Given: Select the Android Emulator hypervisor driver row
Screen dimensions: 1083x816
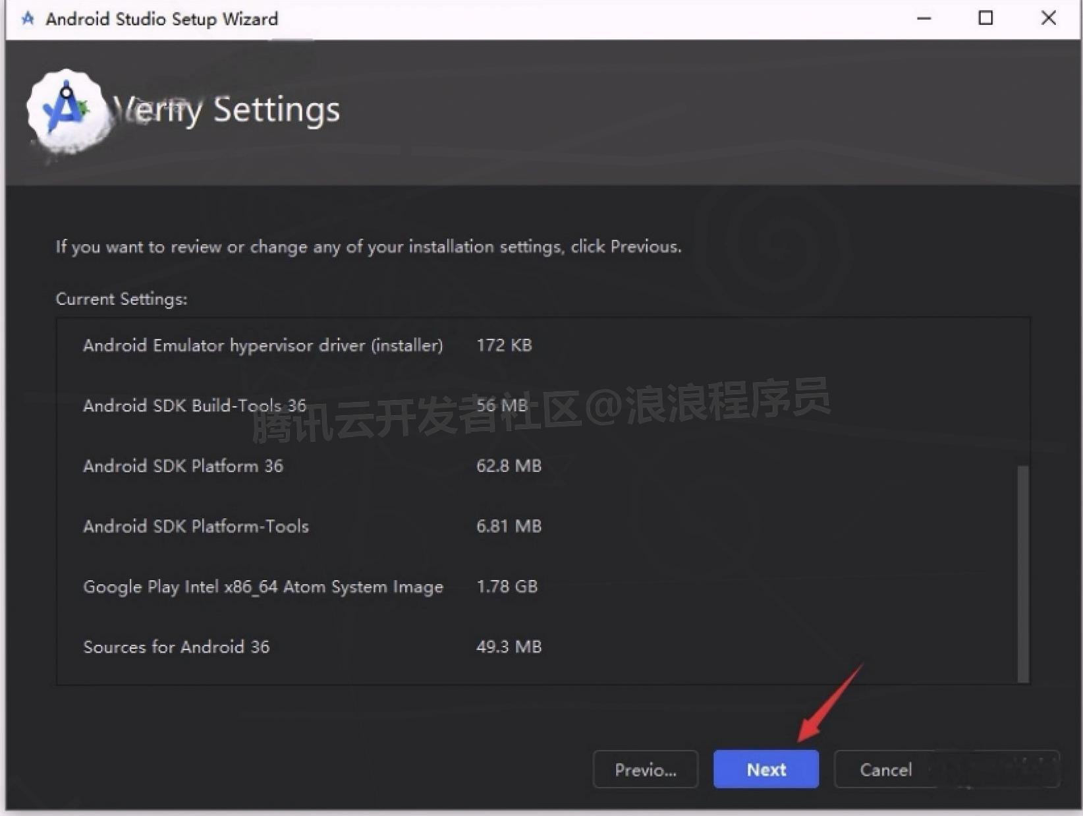Looking at the screenshot, I should coord(262,345).
